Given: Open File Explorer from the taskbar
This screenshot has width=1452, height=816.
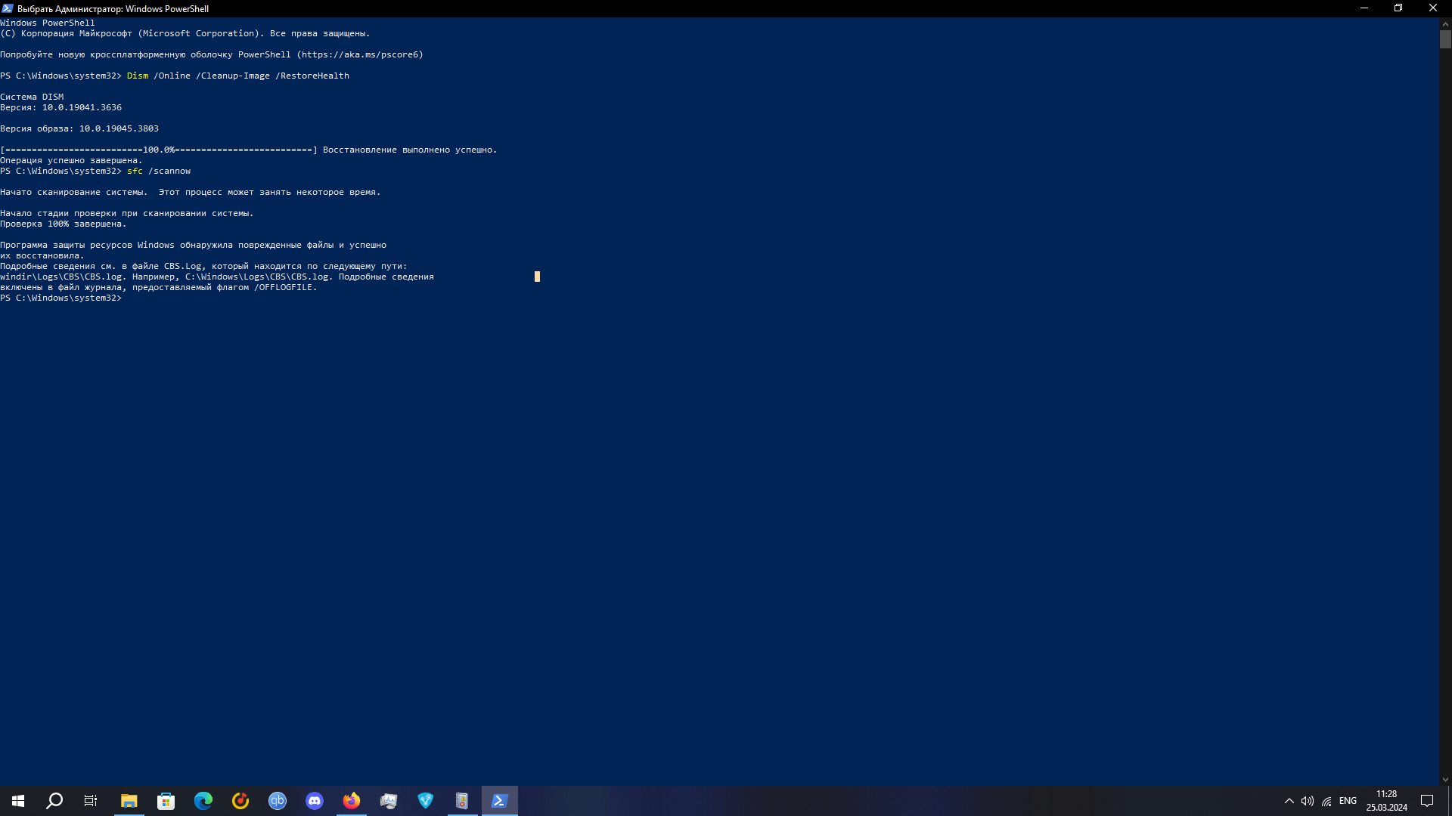Looking at the screenshot, I should coord(129,801).
